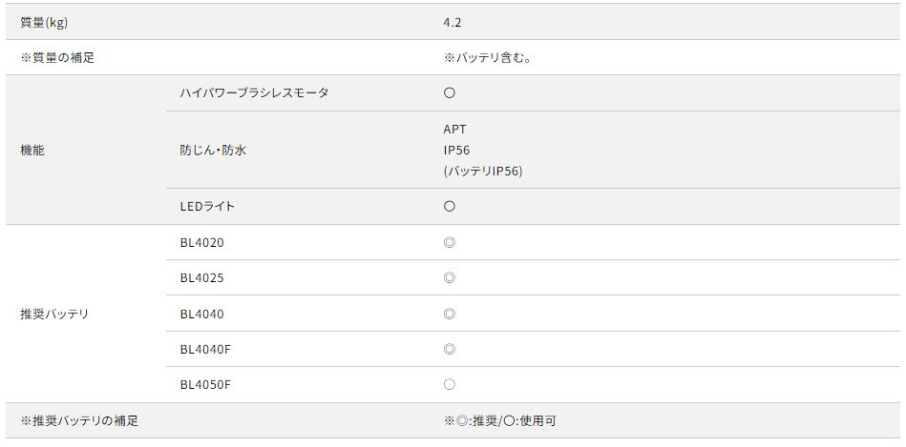This screenshot has height=447, width=906.
Task: Click the double-circle mark for BL4025
Action: tap(450, 278)
